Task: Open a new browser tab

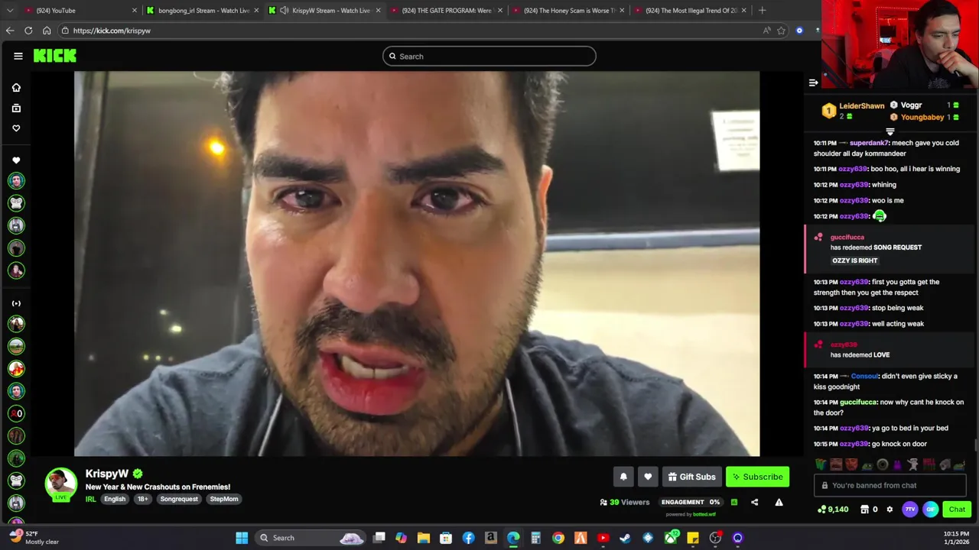Action: click(x=762, y=11)
